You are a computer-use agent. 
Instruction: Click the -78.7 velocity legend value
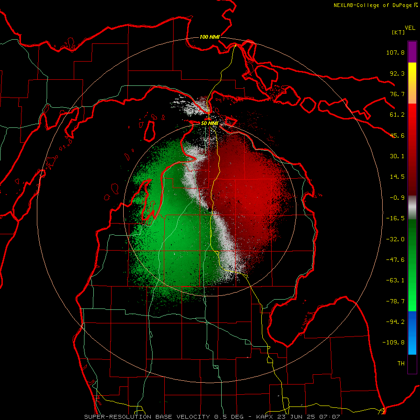(395, 301)
